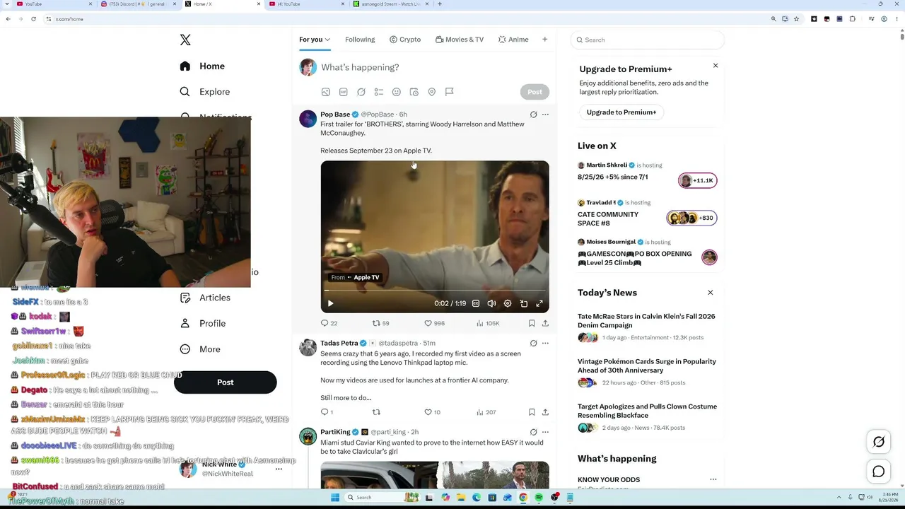Click the black Post button in sidebar
Image resolution: width=905 pixels, height=509 pixels.
click(x=225, y=382)
